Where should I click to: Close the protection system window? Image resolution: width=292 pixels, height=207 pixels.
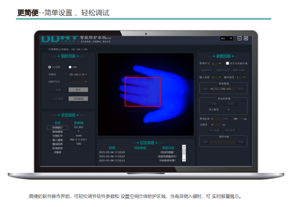(246, 38)
